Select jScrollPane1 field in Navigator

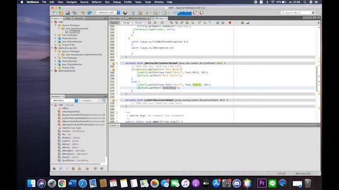click(x=75, y=160)
